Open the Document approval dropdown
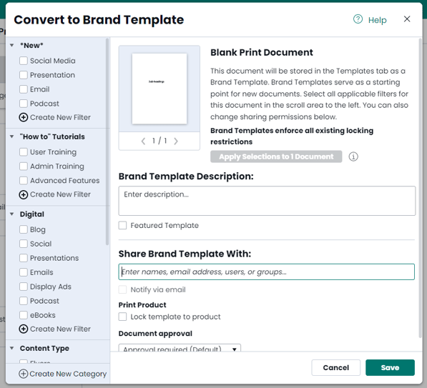The width and height of the screenshot is (427, 388). 180,348
